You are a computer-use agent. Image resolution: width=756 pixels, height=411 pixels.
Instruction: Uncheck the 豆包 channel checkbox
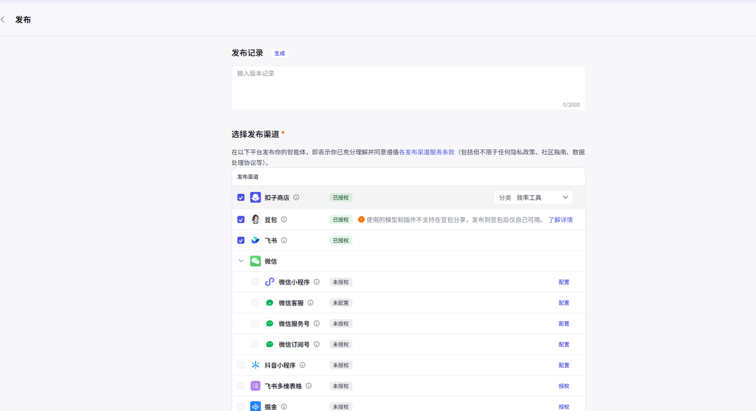241,219
